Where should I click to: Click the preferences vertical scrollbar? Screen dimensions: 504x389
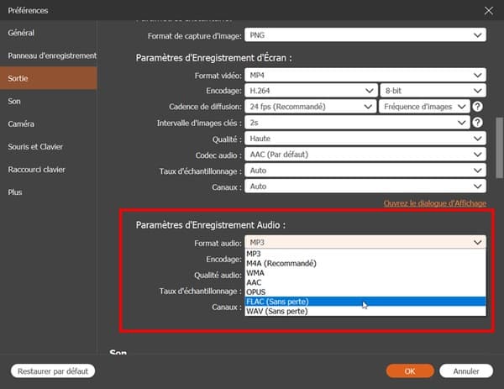[x=500, y=148]
